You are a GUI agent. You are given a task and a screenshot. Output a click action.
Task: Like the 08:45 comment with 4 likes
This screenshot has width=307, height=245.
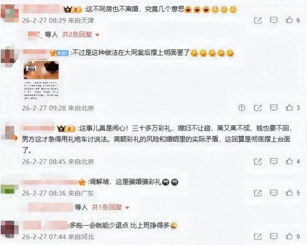[x=289, y=161]
